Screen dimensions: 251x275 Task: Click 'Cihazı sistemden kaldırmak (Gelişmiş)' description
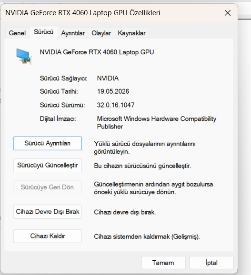[x=147, y=237]
